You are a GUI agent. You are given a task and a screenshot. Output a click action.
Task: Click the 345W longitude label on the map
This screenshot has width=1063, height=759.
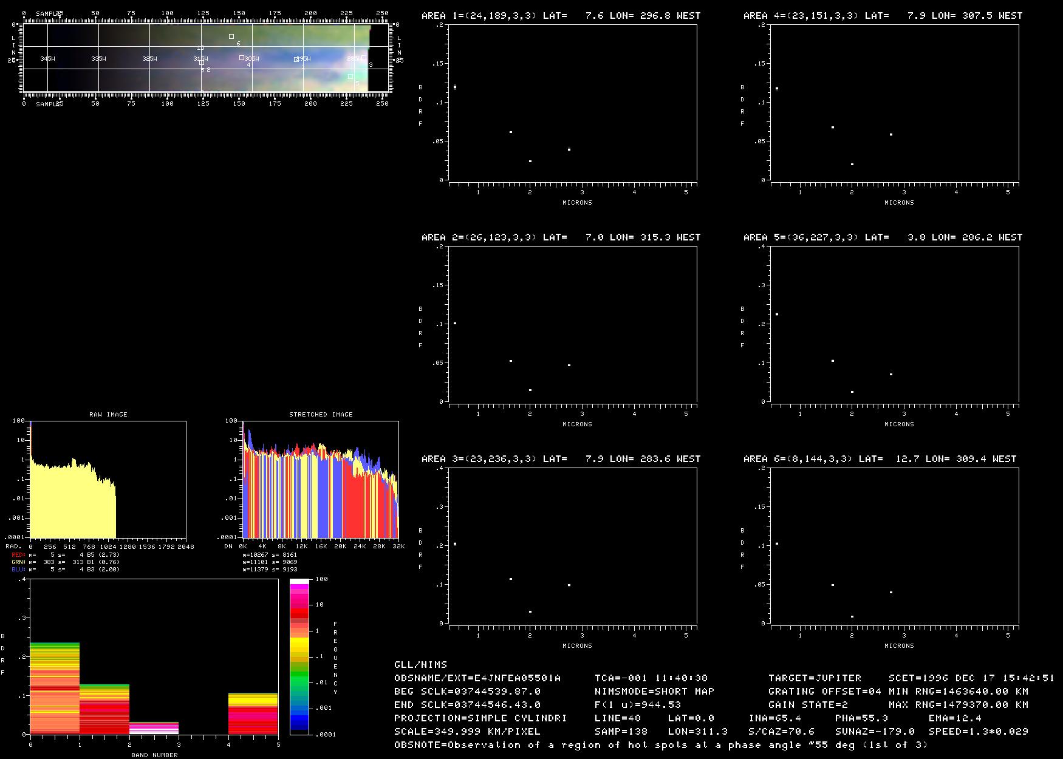click(x=47, y=59)
